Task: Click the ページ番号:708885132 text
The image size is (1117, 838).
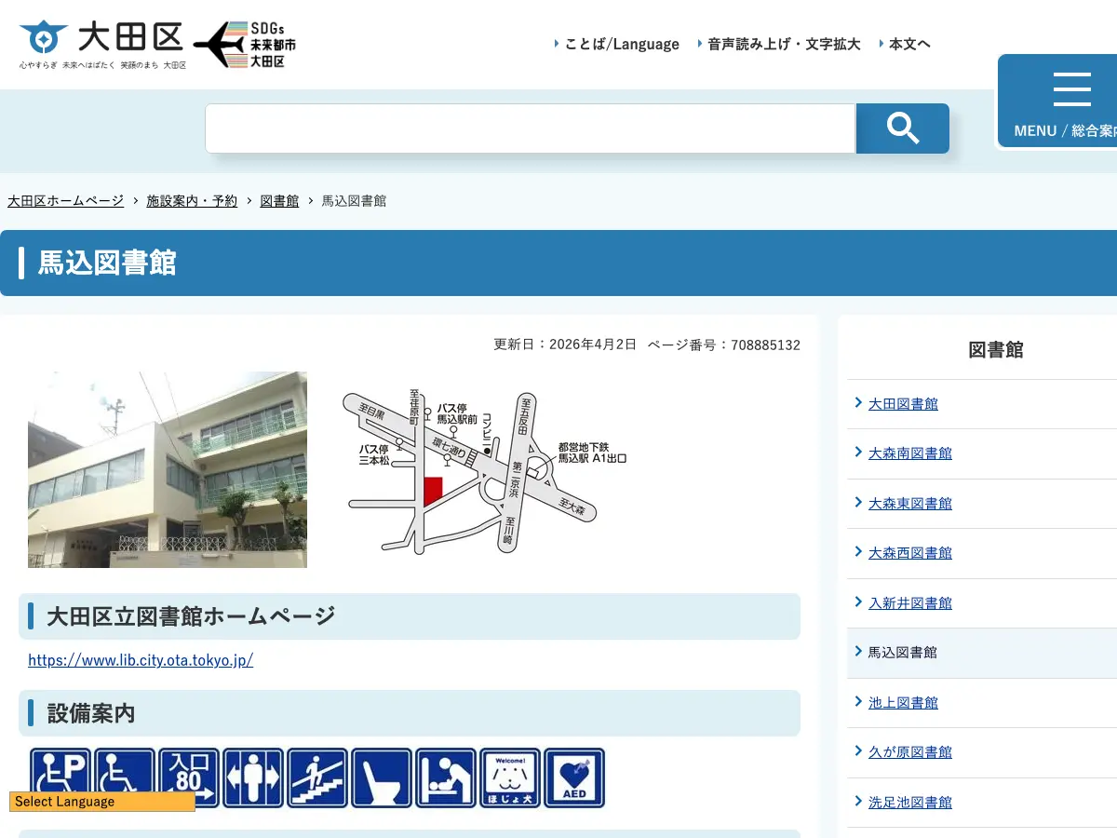Action: (724, 345)
